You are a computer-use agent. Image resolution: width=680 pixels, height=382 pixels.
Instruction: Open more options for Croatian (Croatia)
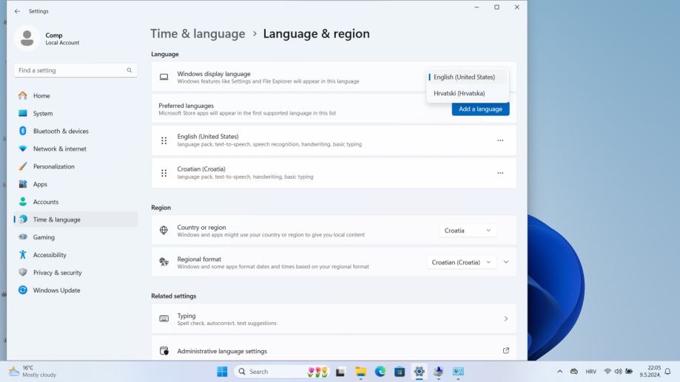tap(500, 173)
